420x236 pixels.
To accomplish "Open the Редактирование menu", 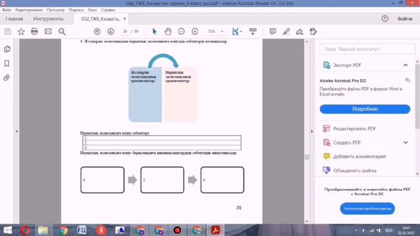I will 29,10.
